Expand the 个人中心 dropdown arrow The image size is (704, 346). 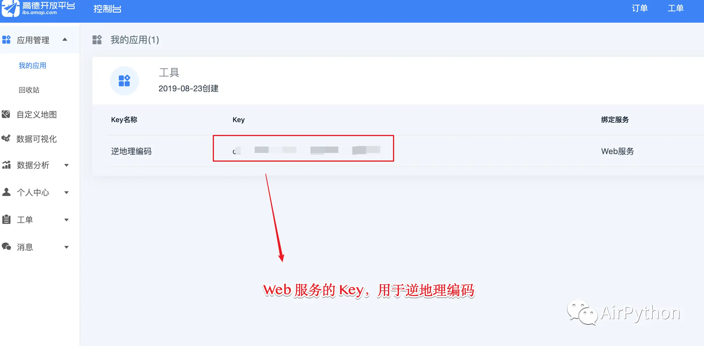66,192
